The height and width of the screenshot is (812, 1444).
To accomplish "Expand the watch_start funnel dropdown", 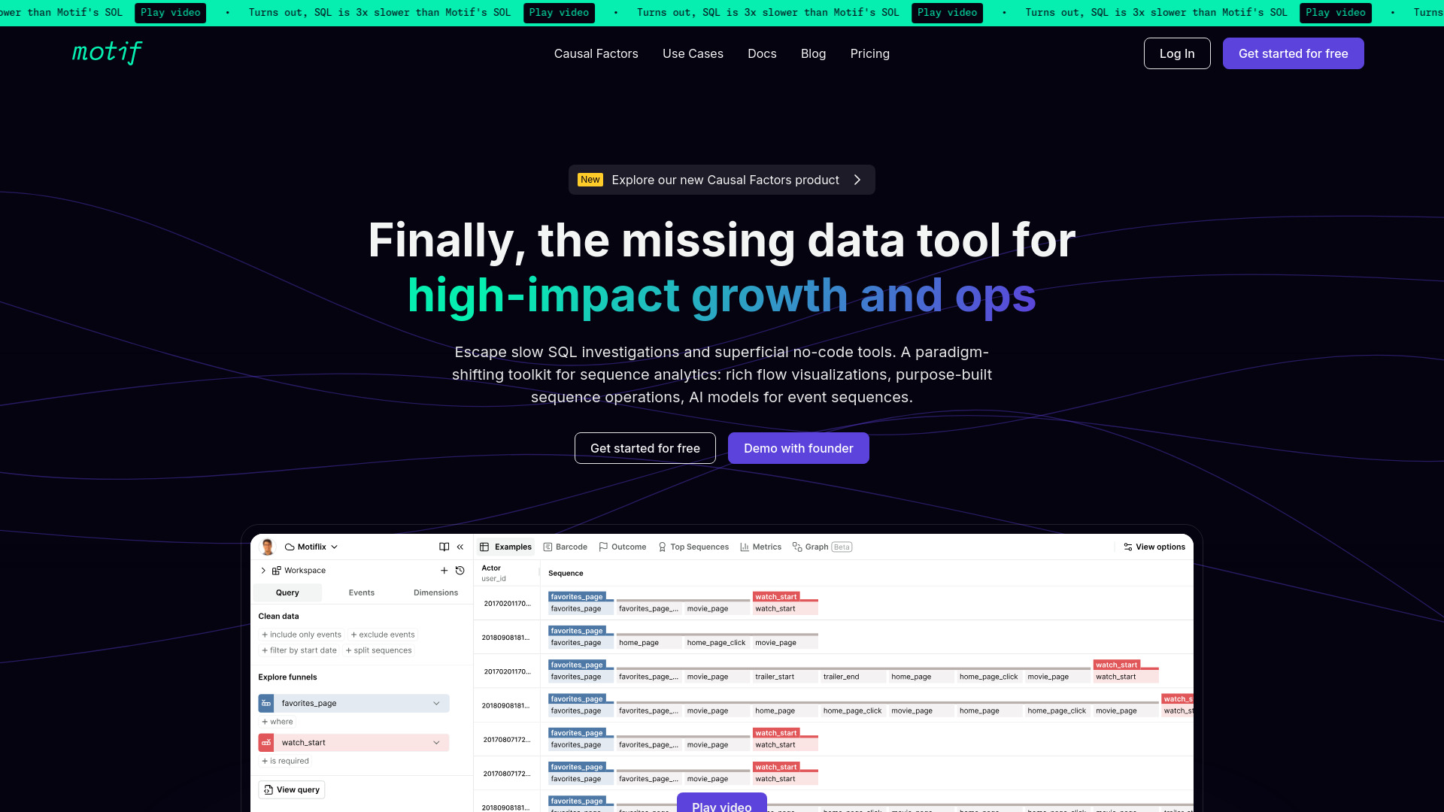I will (x=435, y=741).
